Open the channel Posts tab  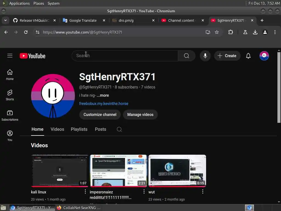100,129
